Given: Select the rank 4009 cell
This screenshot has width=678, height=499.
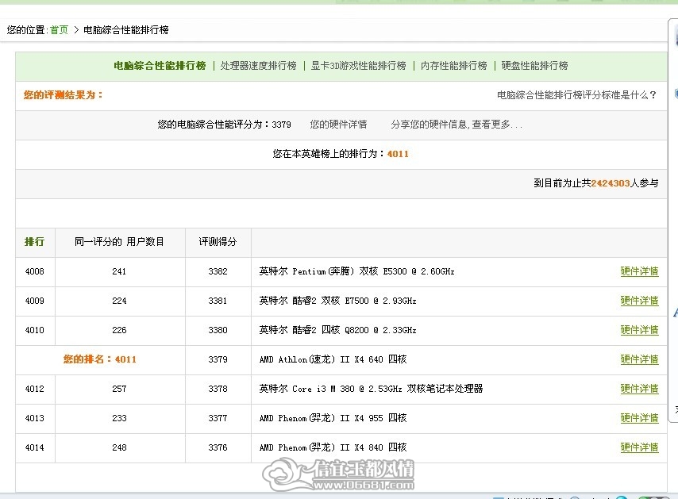Looking at the screenshot, I should click(x=35, y=301).
